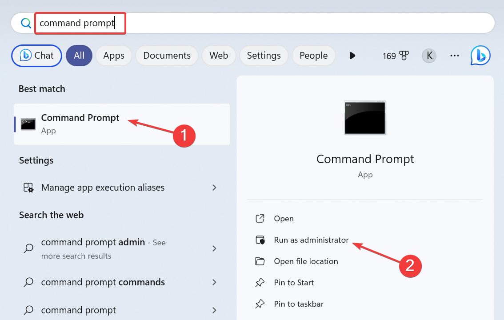This screenshot has width=504, height=320.
Task: Click the Pin to Start pin icon
Action: (x=260, y=283)
